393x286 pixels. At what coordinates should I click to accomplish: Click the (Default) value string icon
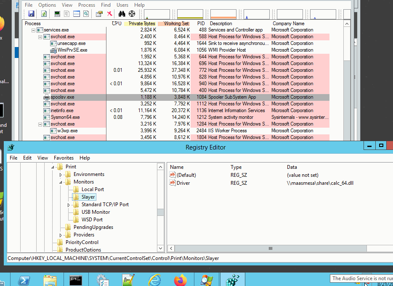[x=173, y=175]
